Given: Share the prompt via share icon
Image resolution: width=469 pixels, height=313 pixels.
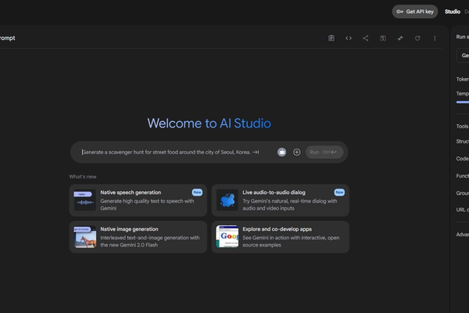Looking at the screenshot, I should point(366,38).
